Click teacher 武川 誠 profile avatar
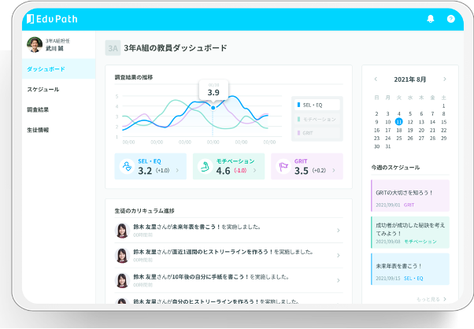The width and height of the screenshot is (474, 329). click(x=35, y=45)
